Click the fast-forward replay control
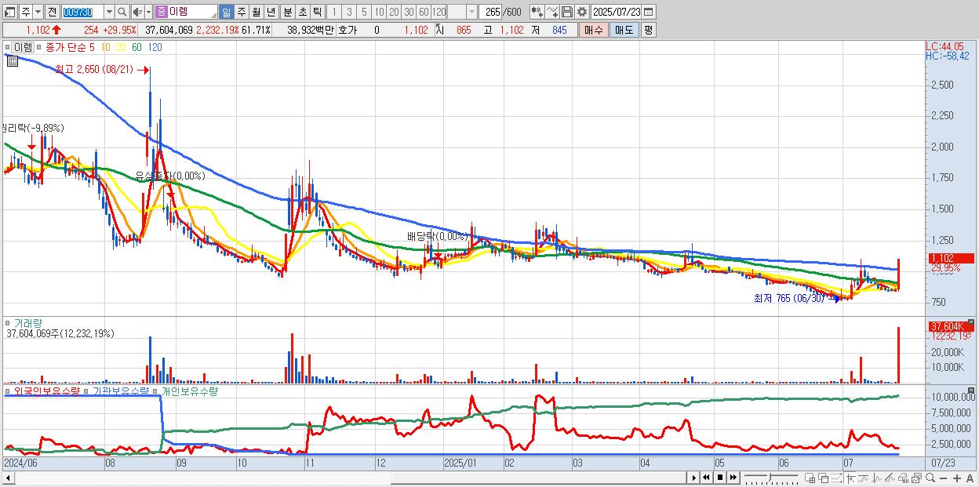 [x=733, y=478]
